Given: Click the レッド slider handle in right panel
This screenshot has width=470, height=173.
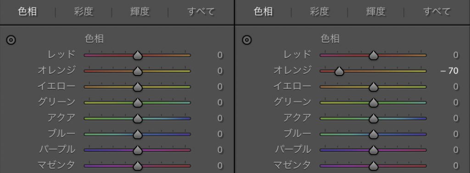Looking at the screenshot, I should 374,55.
